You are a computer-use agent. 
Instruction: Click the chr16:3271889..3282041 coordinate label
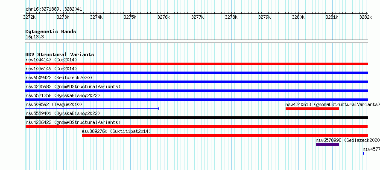pyautogui.click(x=54, y=9)
